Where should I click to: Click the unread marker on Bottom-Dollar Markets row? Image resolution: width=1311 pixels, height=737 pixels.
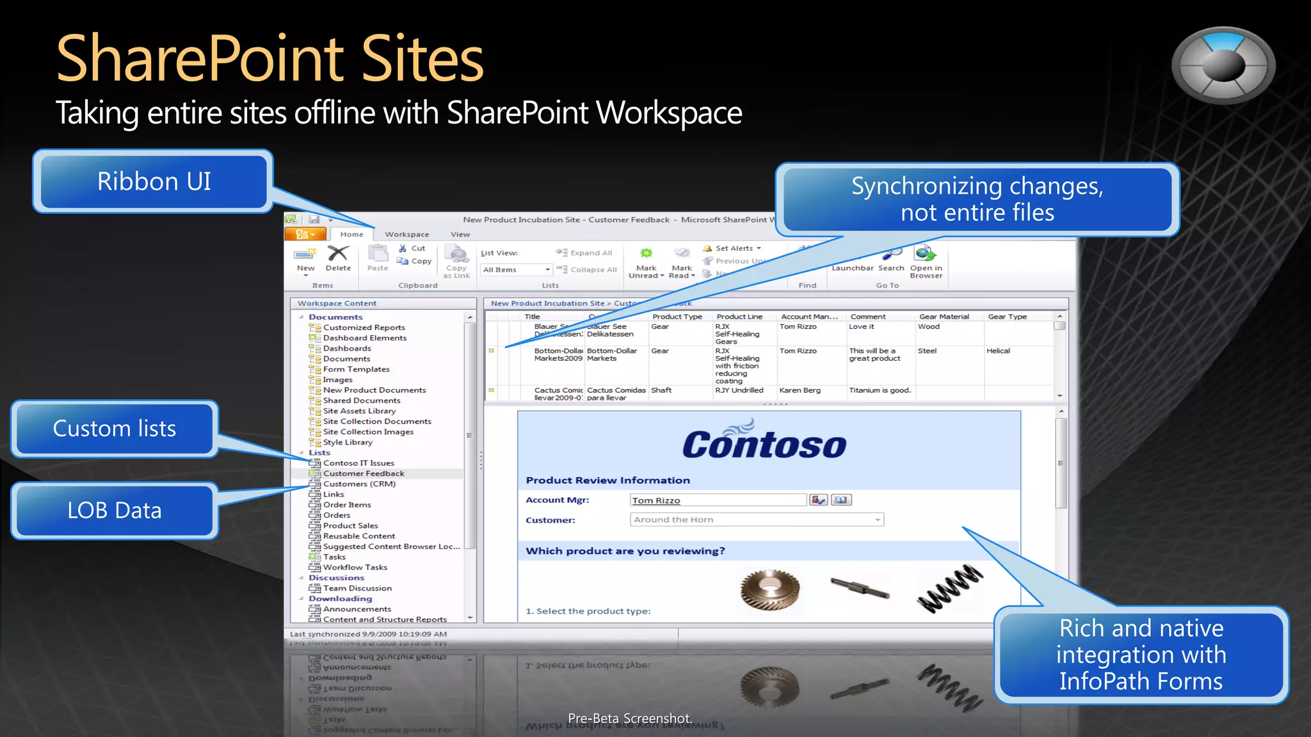[492, 351]
